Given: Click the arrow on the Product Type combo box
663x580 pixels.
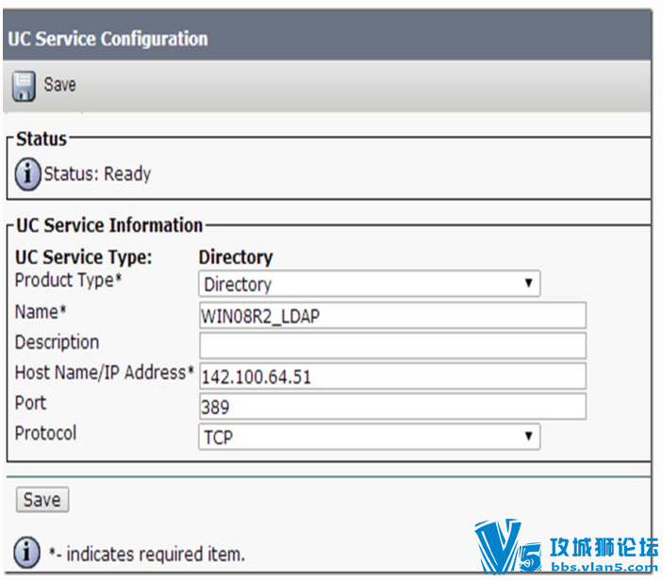Looking at the screenshot, I should click(528, 283).
